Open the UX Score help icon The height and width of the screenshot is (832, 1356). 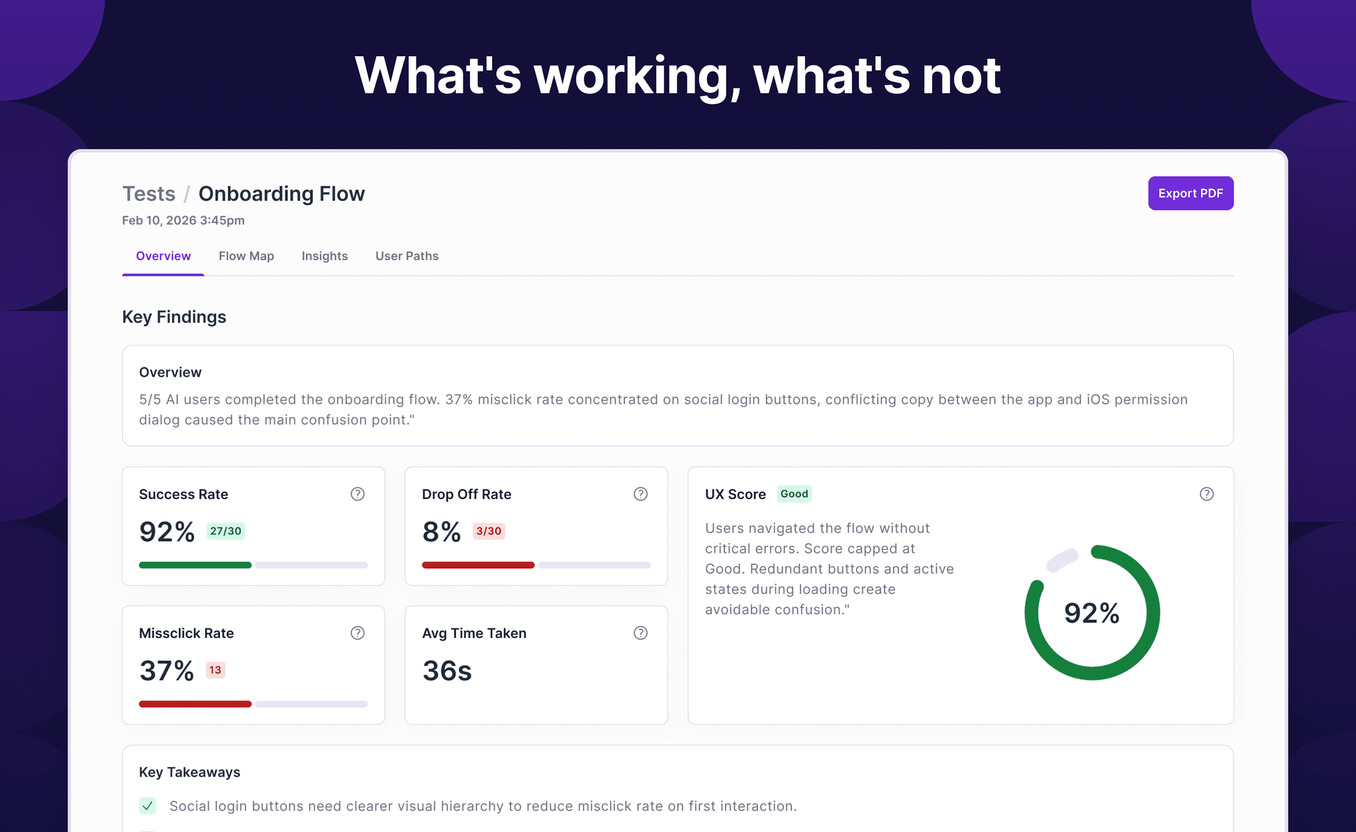coord(1206,494)
